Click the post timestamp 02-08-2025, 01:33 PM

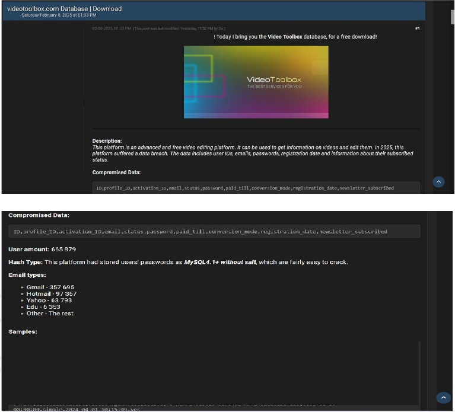(x=112, y=28)
